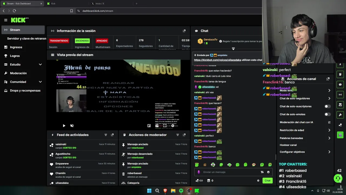The width and height of the screenshot is (346, 195).
Task: Bookmark the current page
Action: click(71, 11)
